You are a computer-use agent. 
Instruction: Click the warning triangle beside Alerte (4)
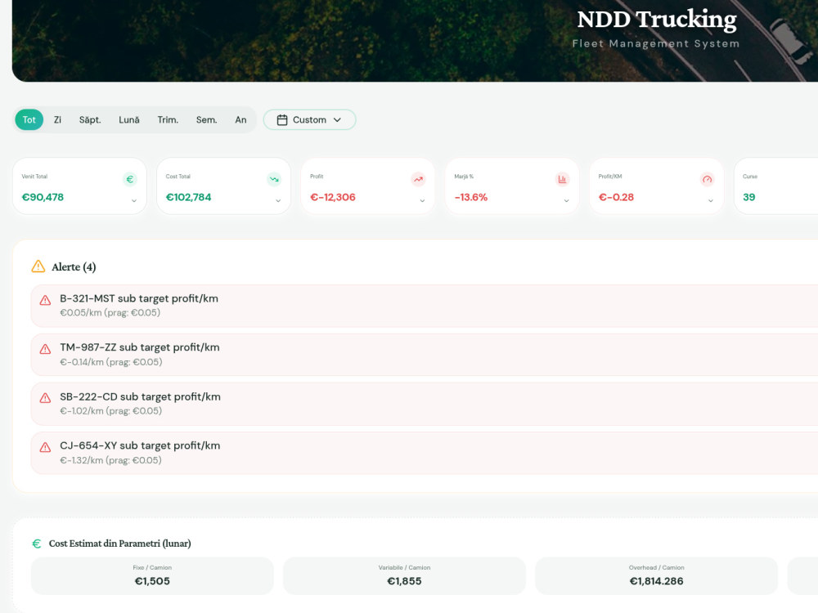[38, 266]
